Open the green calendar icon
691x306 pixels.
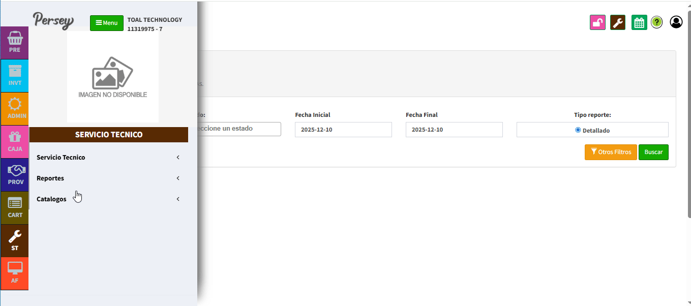pos(639,22)
